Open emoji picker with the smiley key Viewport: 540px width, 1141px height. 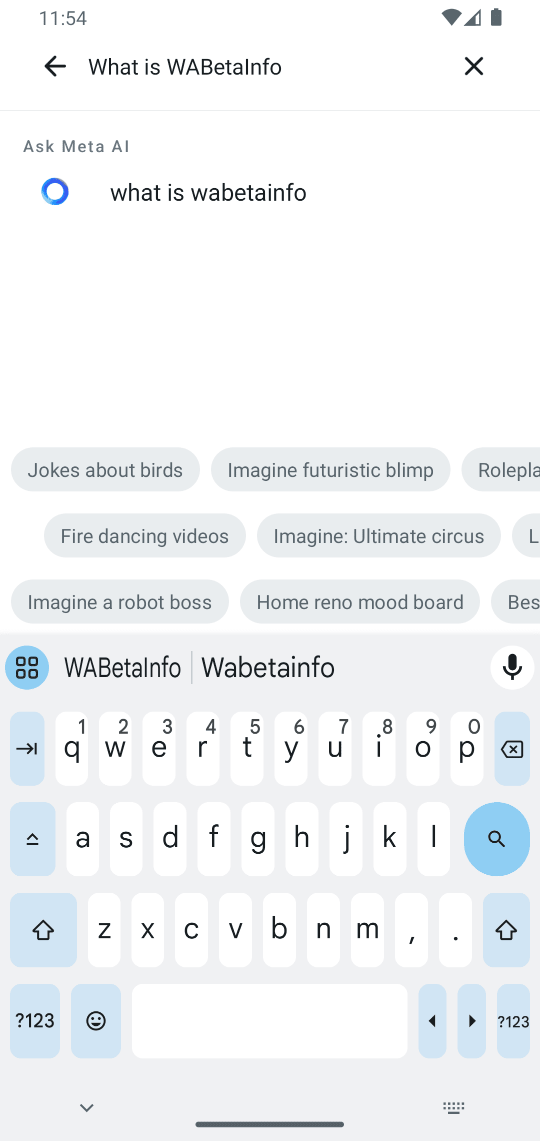tap(95, 1021)
